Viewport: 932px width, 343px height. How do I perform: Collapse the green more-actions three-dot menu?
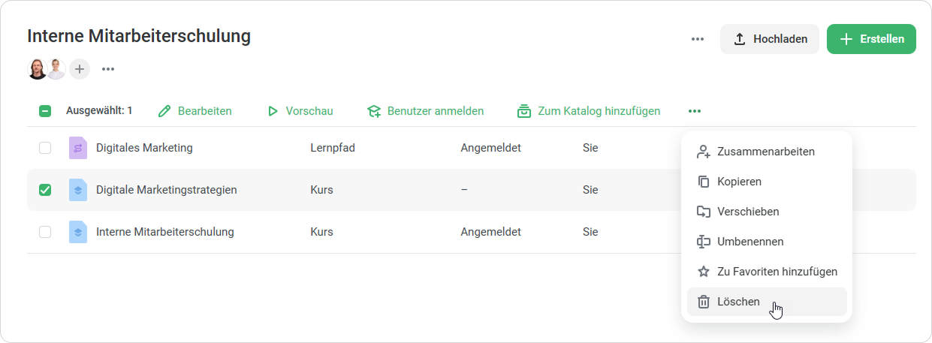[x=695, y=111]
